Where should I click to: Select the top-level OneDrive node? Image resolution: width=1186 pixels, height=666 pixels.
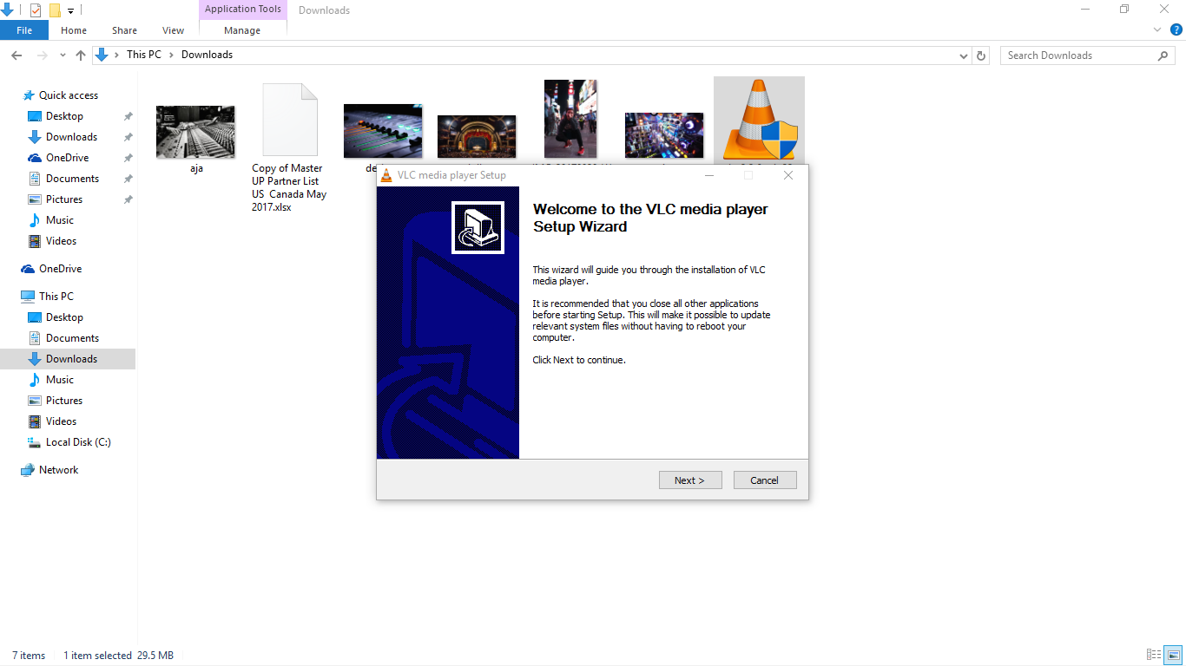click(x=60, y=269)
